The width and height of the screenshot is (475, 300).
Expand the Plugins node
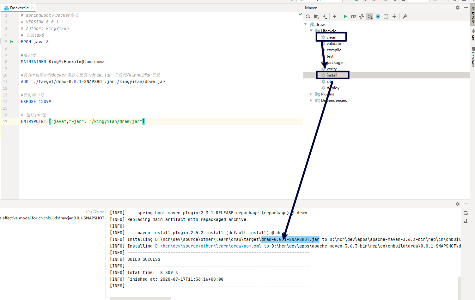pyautogui.click(x=311, y=94)
